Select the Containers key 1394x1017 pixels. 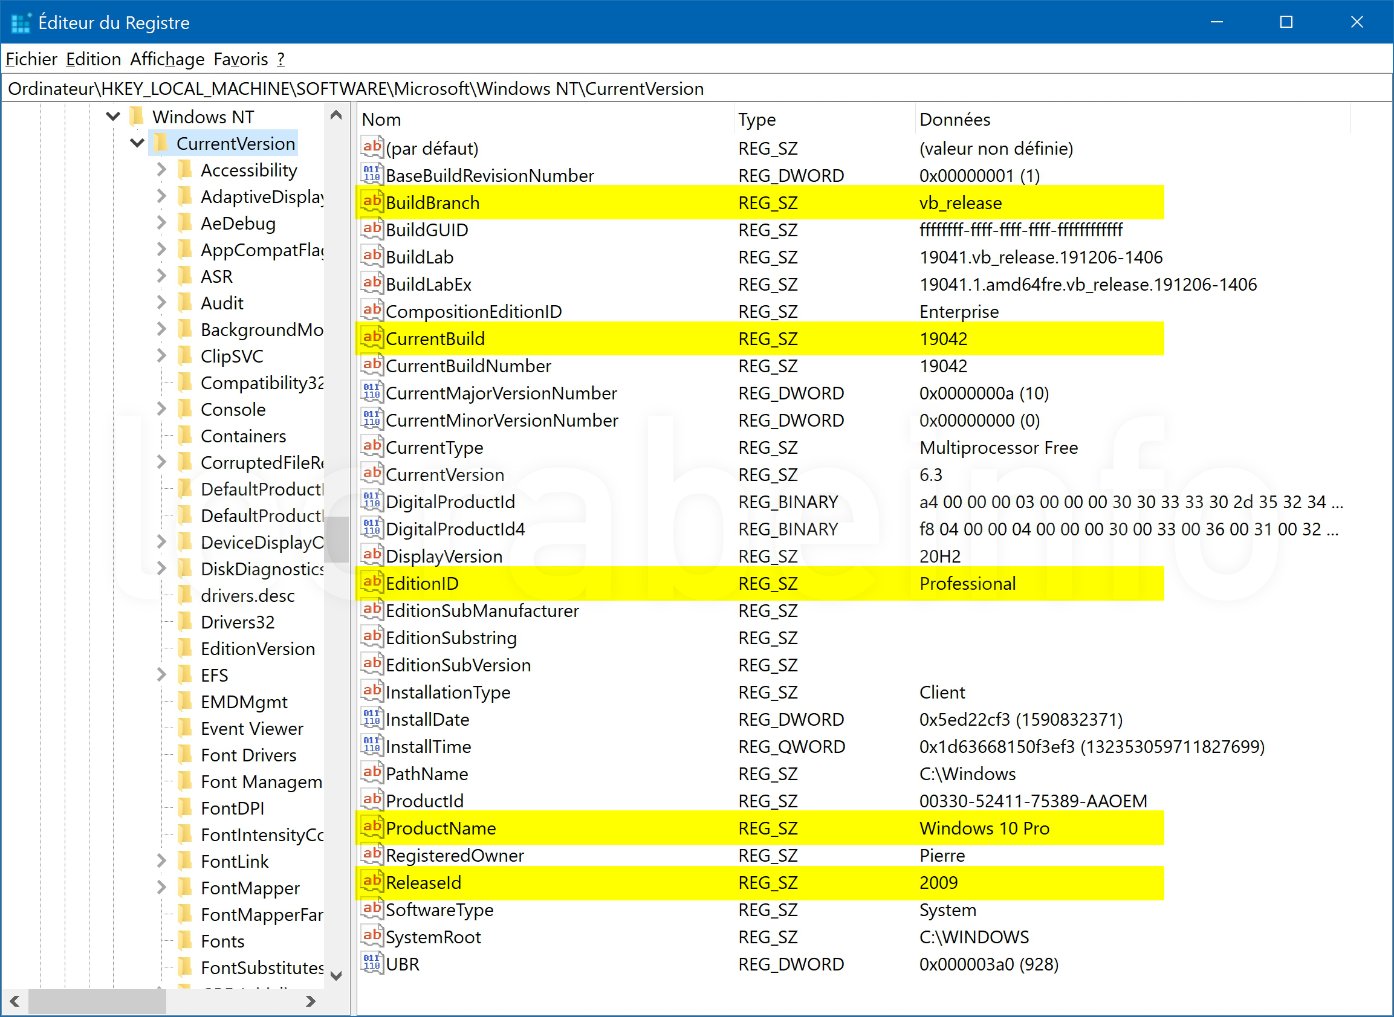click(243, 436)
